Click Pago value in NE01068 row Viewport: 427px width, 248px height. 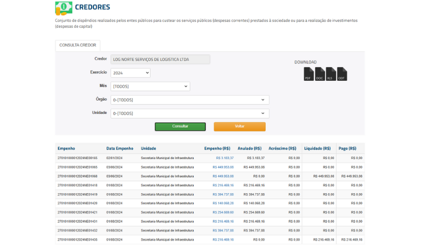pyautogui.click(x=352, y=176)
